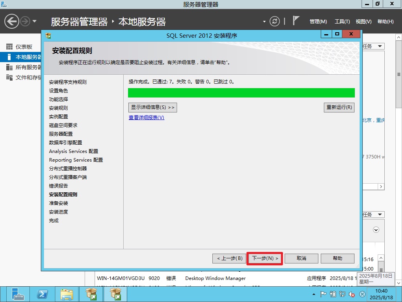
Task: Click 功能选择 step in setup list
Action: 58,99
